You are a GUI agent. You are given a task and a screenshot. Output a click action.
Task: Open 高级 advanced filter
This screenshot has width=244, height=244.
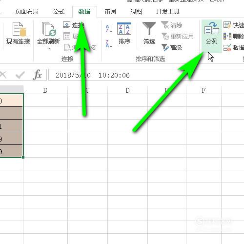(x=172, y=48)
